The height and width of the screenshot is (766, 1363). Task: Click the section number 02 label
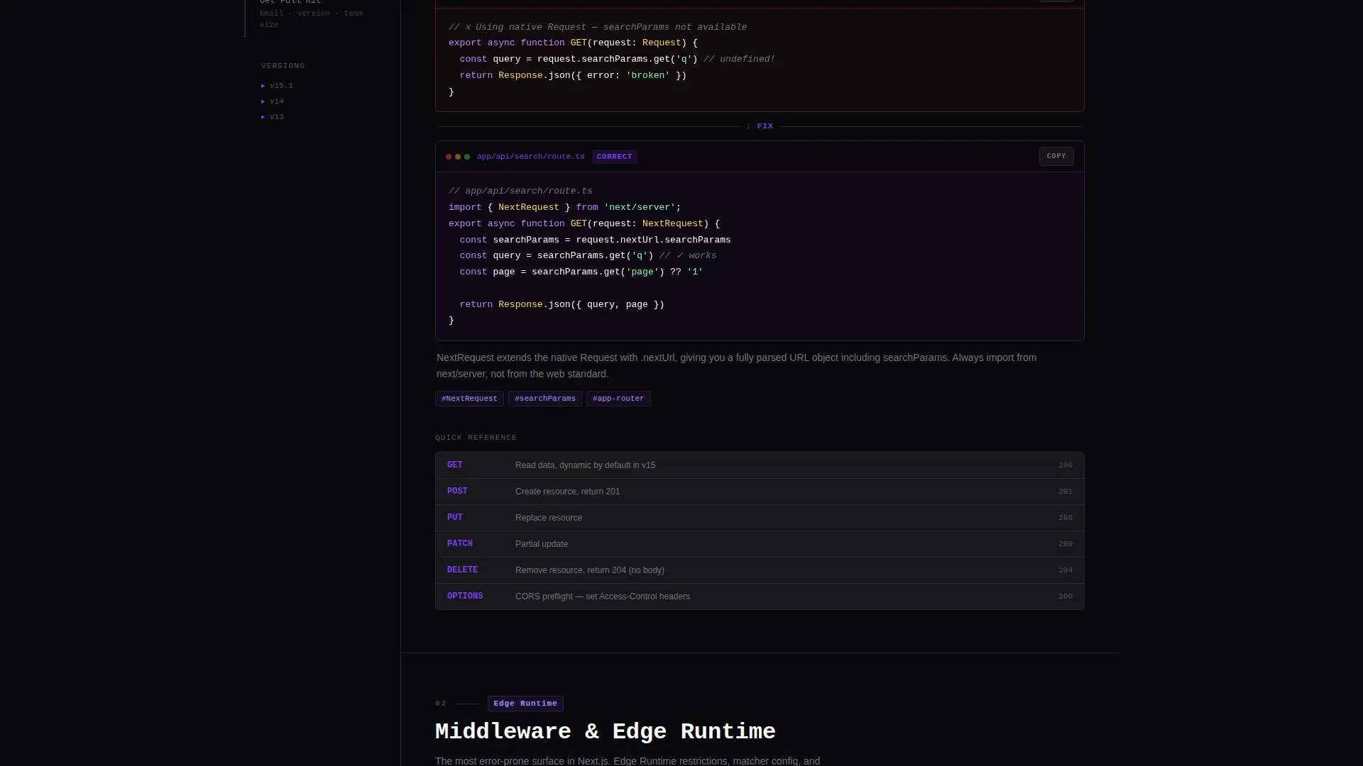[x=441, y=704]
